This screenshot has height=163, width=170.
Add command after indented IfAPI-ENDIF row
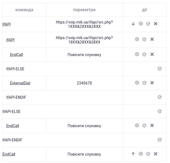pyautogui.click(x=160, y=97)
